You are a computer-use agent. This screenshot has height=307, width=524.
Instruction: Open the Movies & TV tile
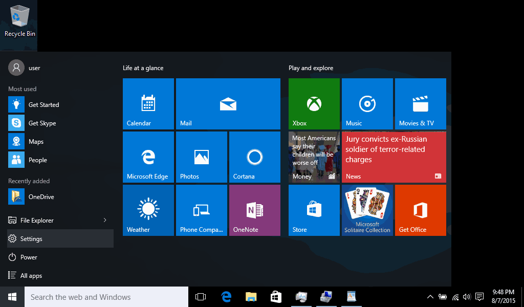click(x=421, y=104)
